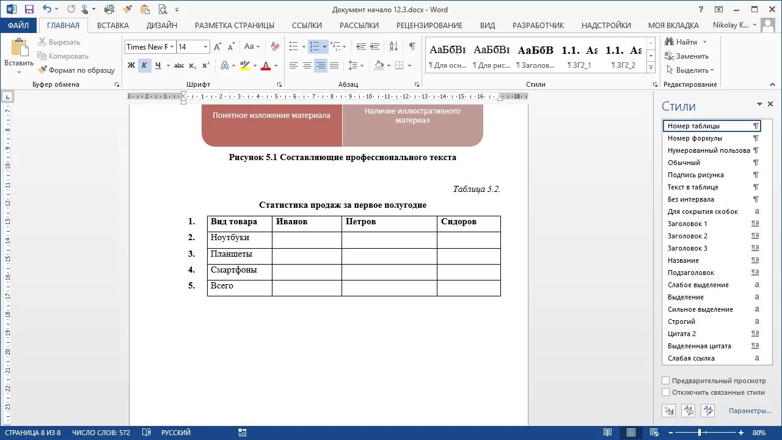The width and height of the screenshot is (782, 440).
Task: Apply subscript formatting
Action: [192, 65]
